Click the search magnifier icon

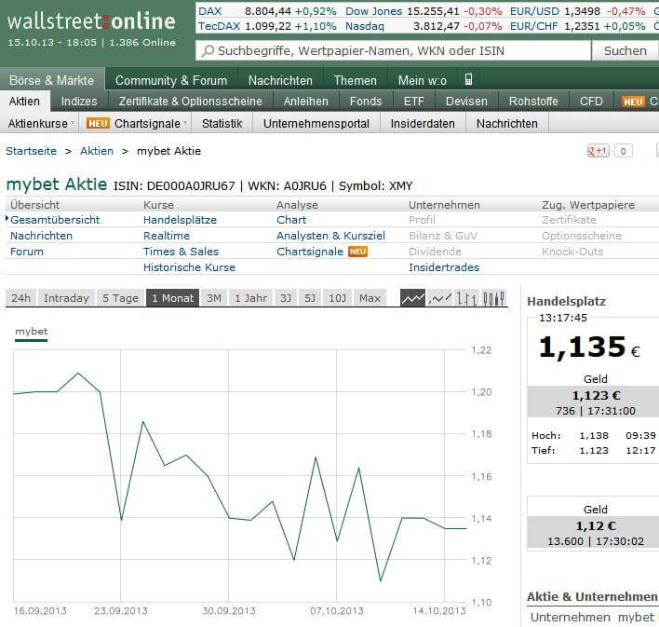click(208, 51)
